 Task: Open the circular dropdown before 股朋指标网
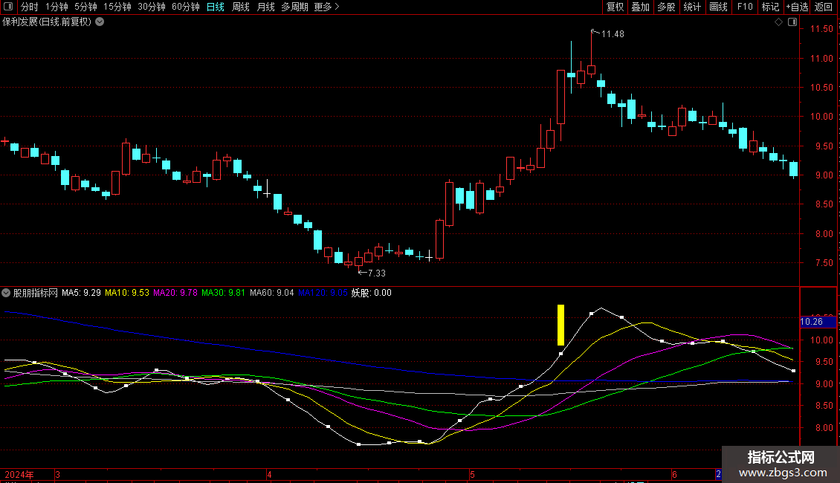6,293
